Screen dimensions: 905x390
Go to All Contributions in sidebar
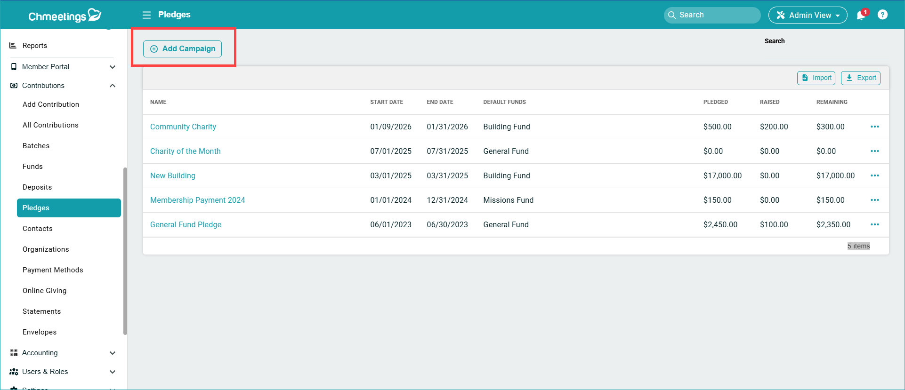50,125
